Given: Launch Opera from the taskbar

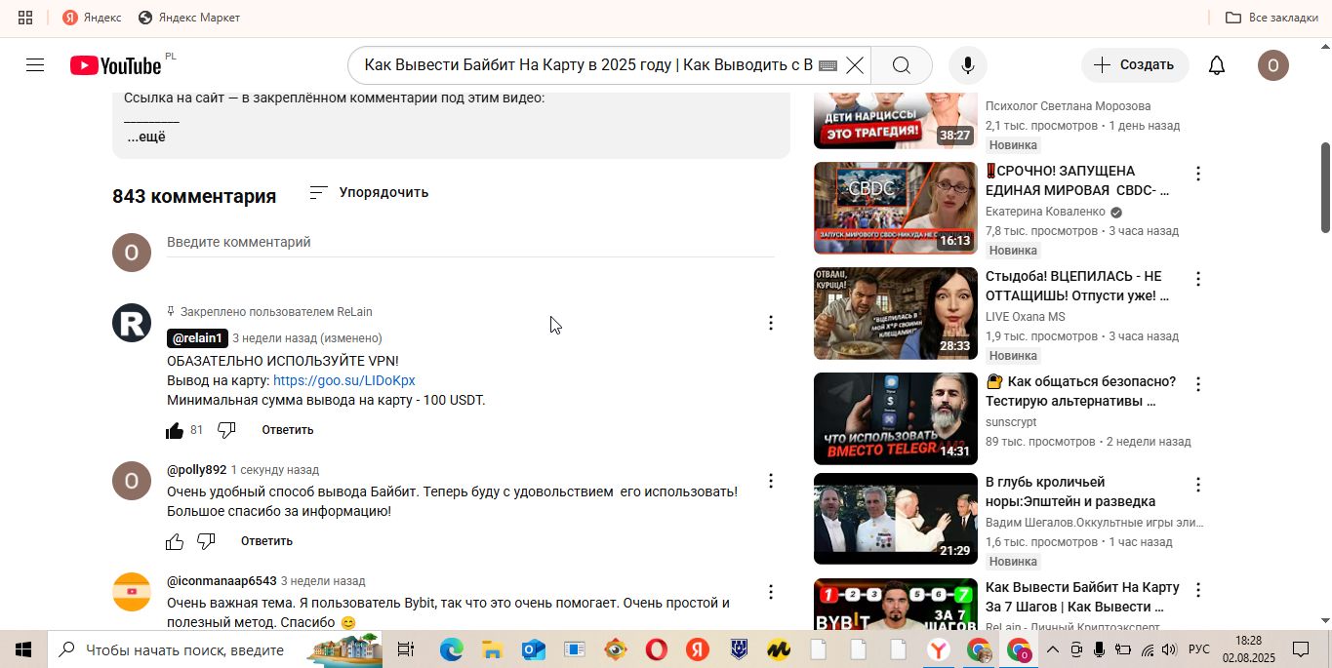Looking at the screenshot, I should click(656, 649).
